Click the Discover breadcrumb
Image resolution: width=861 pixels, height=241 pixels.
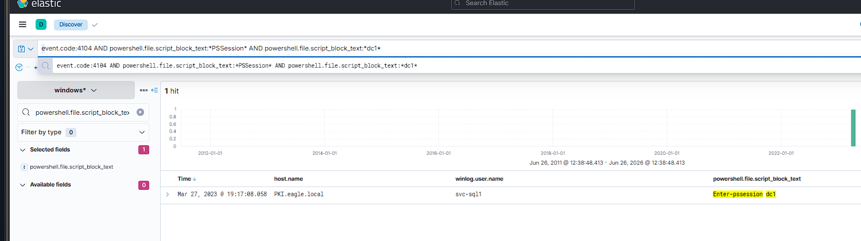click(71, 25)
